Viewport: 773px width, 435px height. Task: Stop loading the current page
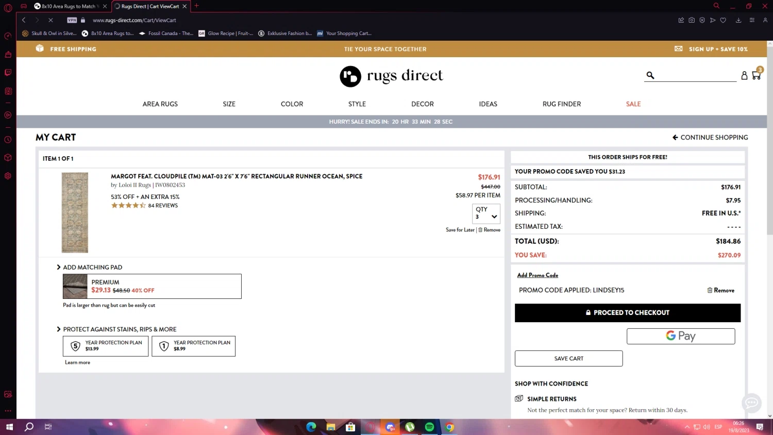(51, 20)
